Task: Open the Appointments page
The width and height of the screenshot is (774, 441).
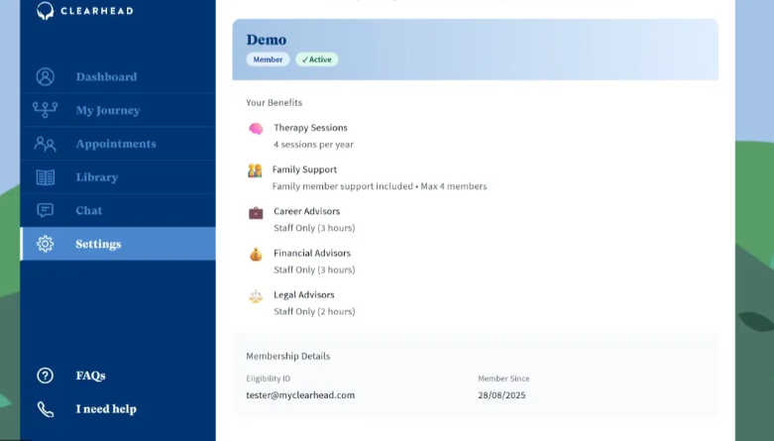Action: pyautogui.click(x=118, y=144)
